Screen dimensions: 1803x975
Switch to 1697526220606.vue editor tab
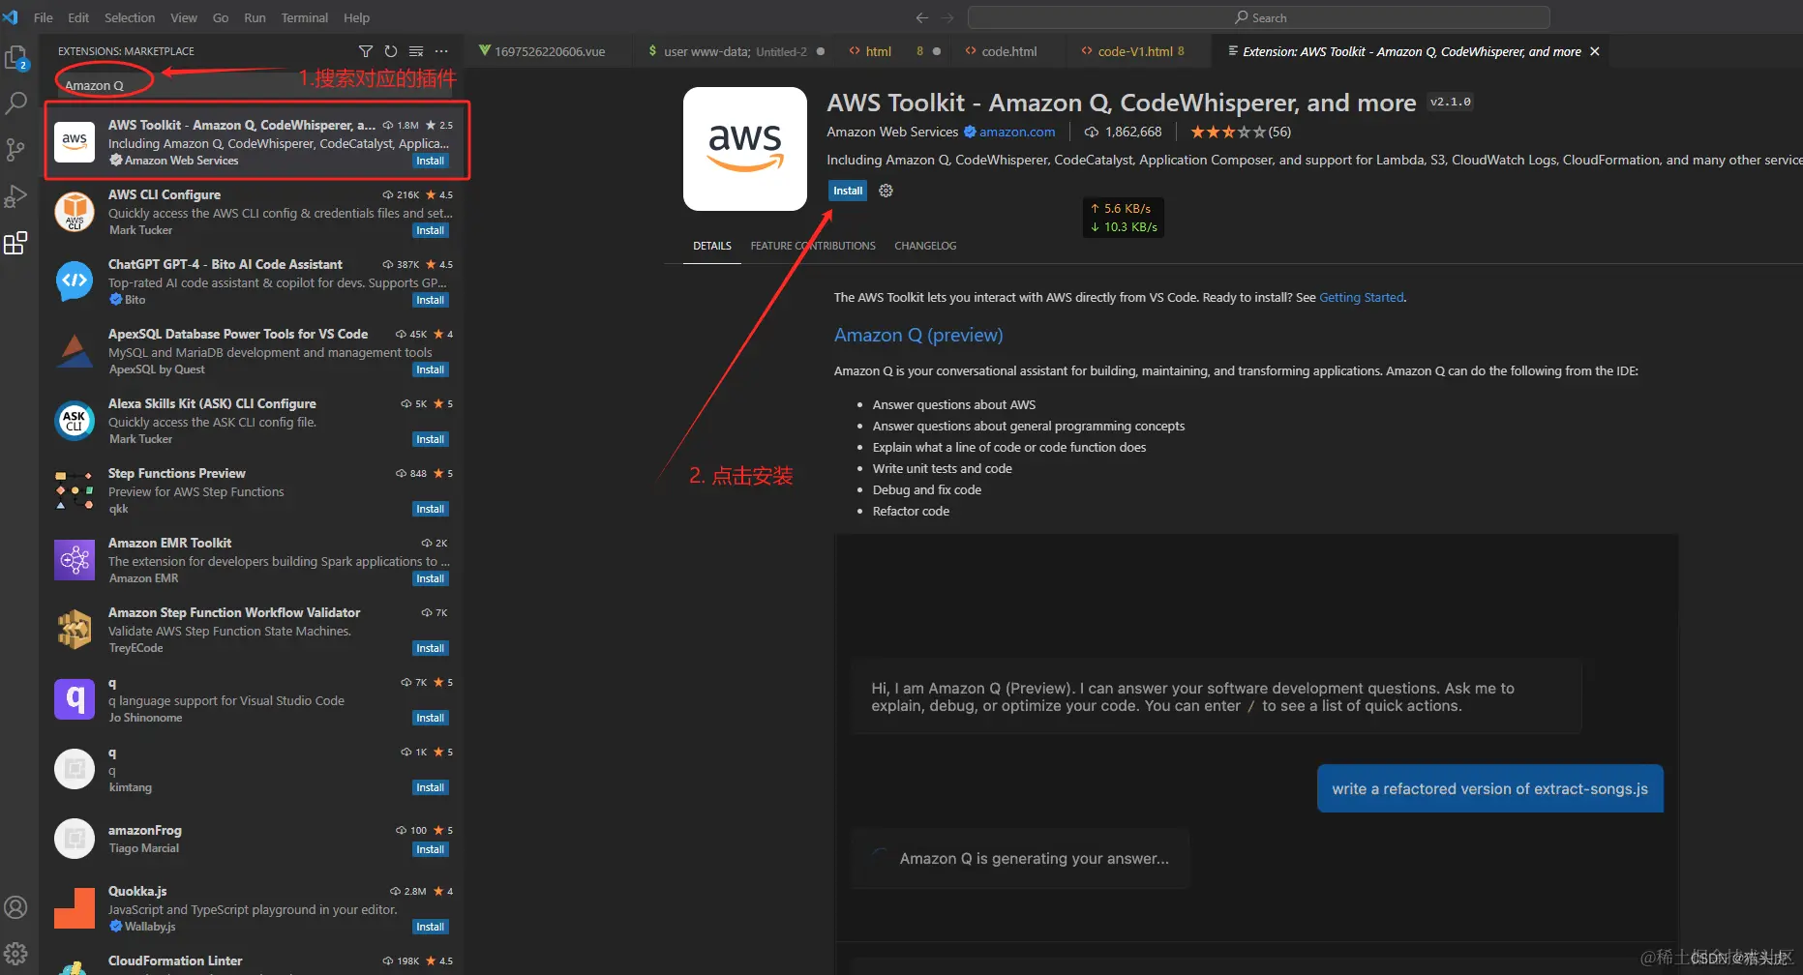coord(549,51)
